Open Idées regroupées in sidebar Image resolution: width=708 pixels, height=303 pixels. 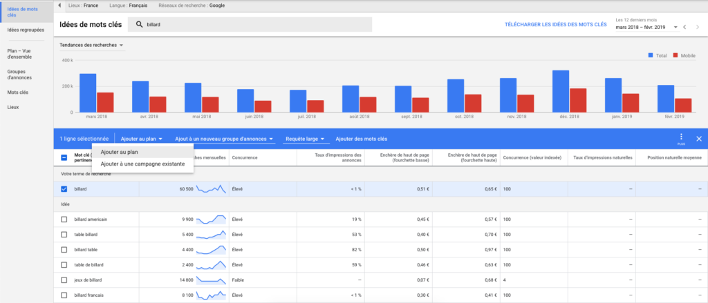26,30
